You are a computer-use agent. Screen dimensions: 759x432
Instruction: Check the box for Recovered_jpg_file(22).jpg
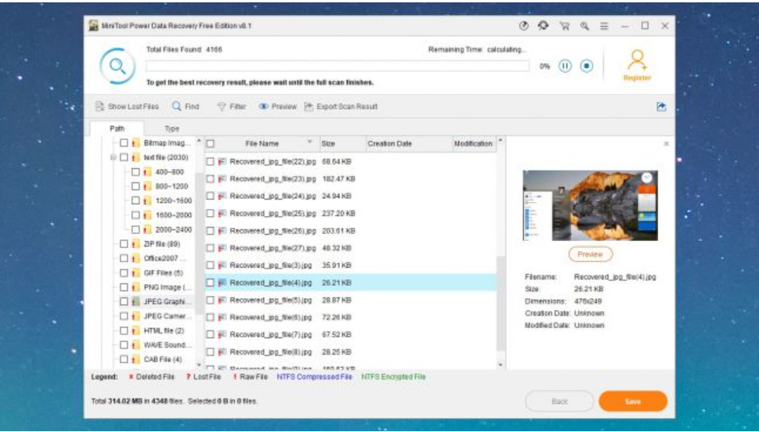coord(210,161)
